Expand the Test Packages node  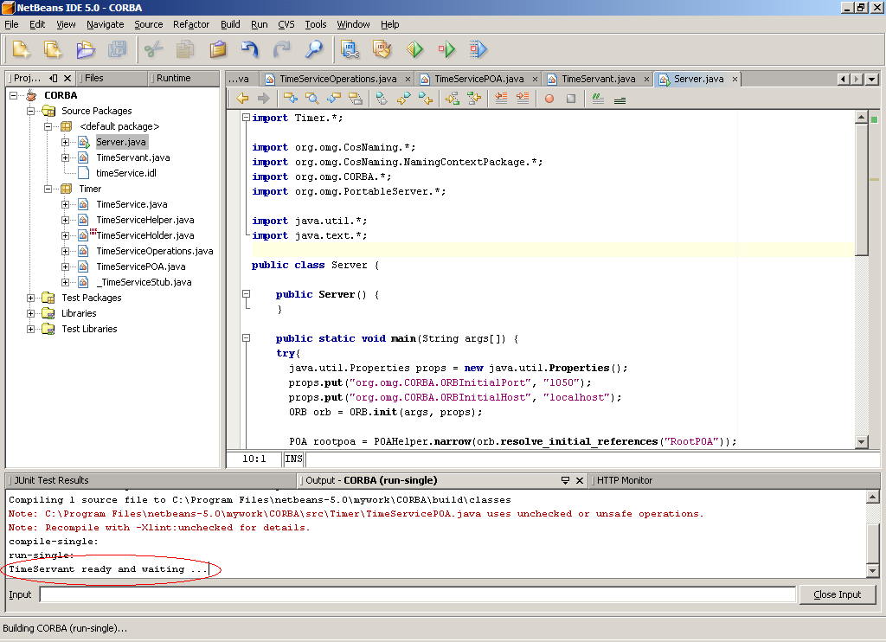pos(30,298)
